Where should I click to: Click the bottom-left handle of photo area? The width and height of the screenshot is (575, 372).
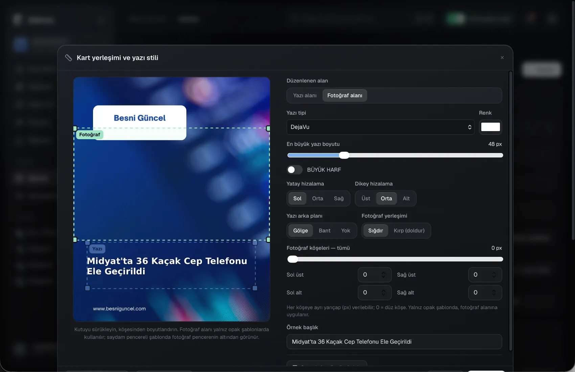tap(75, 240)
